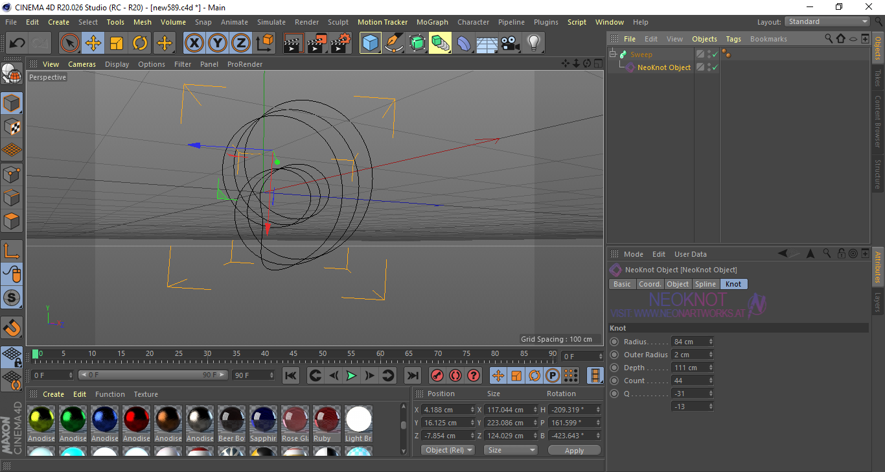Image resolution: width=885 pixels, height=472 pixels.
Task: Toggle X axis lock
Action: tap(194, 43)
